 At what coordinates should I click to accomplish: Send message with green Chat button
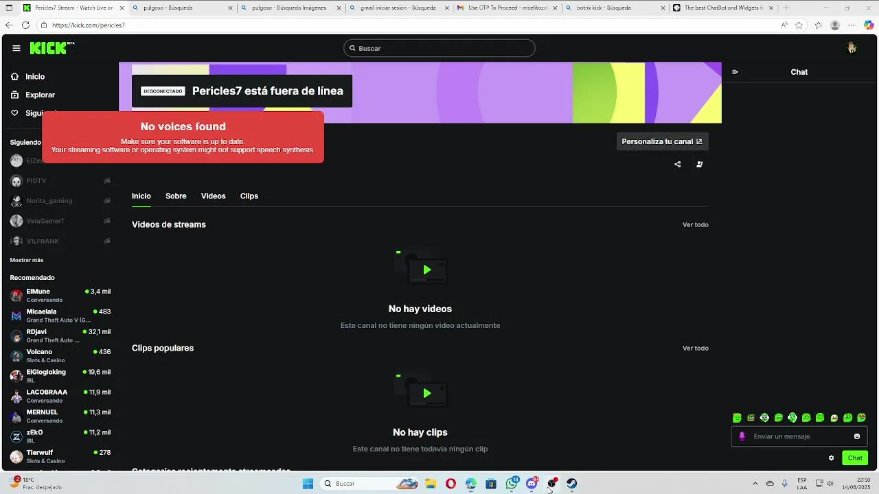click(855, 458)
